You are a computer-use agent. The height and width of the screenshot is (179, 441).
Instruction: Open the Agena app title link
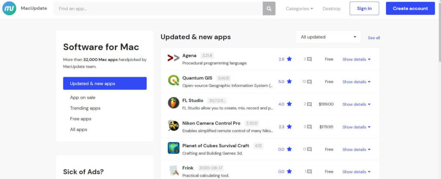189,56
